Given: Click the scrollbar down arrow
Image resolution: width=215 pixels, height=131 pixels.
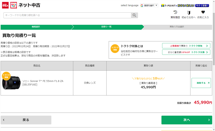Looking at the screenshot, I should [x=214, y=130].
